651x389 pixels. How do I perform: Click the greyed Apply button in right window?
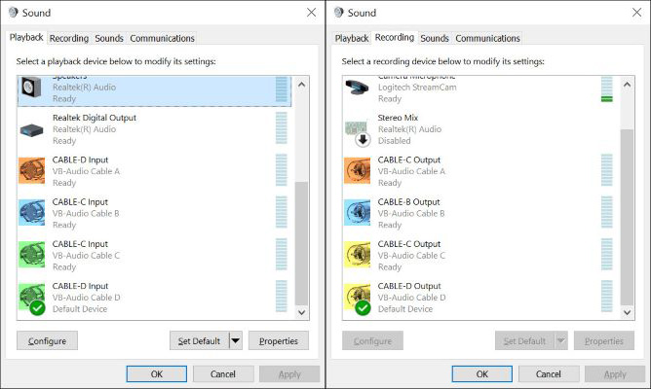coord(615,374)
